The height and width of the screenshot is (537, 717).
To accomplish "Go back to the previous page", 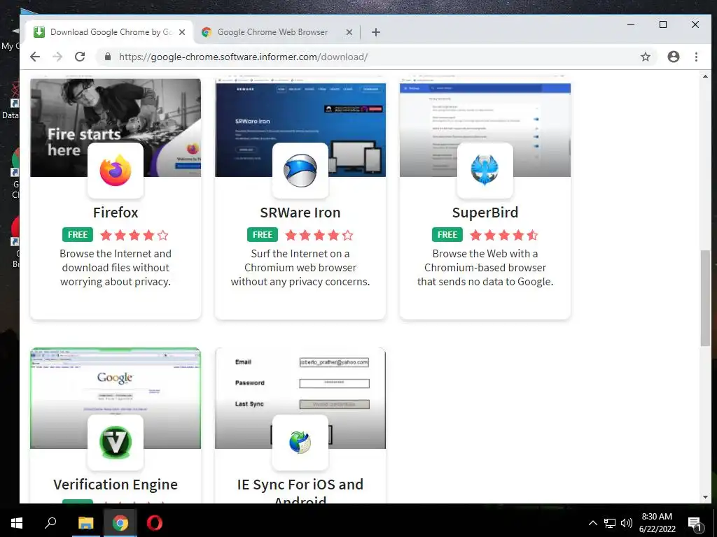I will click(35, 57).
